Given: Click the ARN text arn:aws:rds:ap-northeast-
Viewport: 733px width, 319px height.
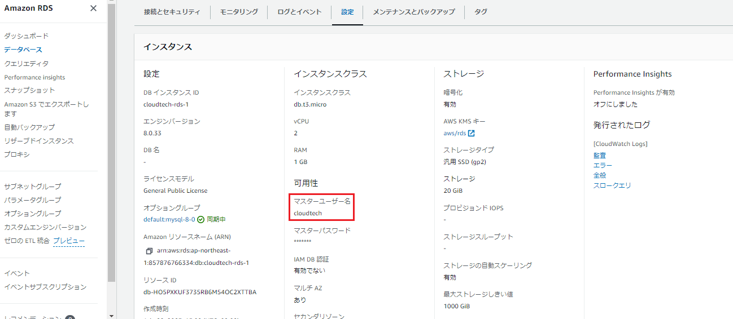Looking at the screenshot, I should pos(194,250).
